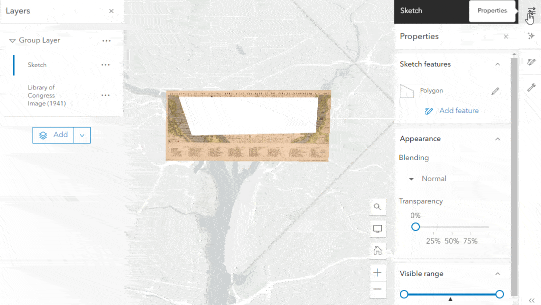Open the Effects sparkle icon
Image resolution: width=541 pixels, height=305 pixels.
point(530,36)
